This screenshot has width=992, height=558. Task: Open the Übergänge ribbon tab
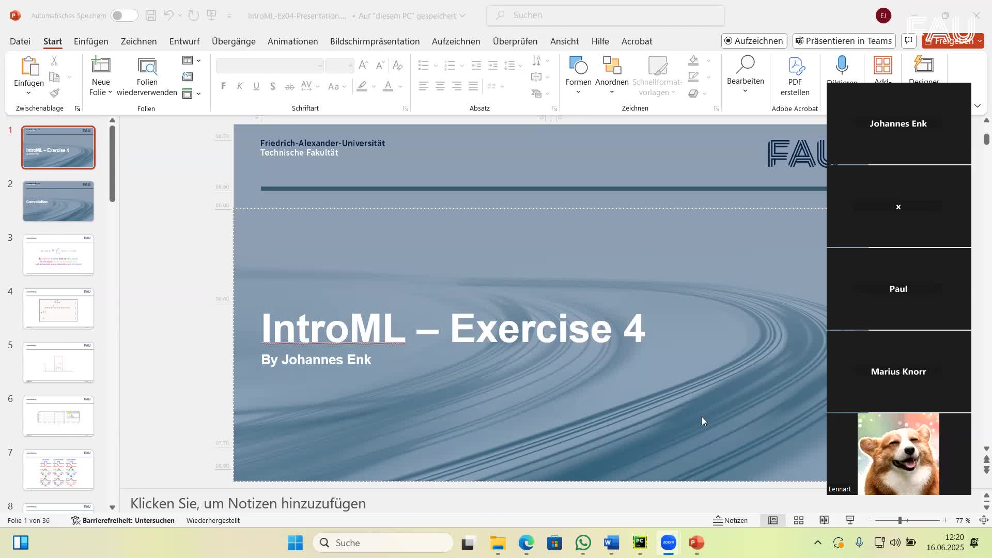click(x=234, y=41)
